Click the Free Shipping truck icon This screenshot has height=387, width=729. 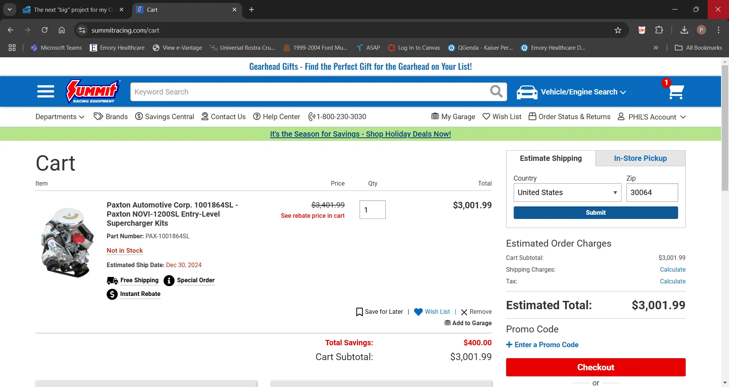tap(112, 280)
